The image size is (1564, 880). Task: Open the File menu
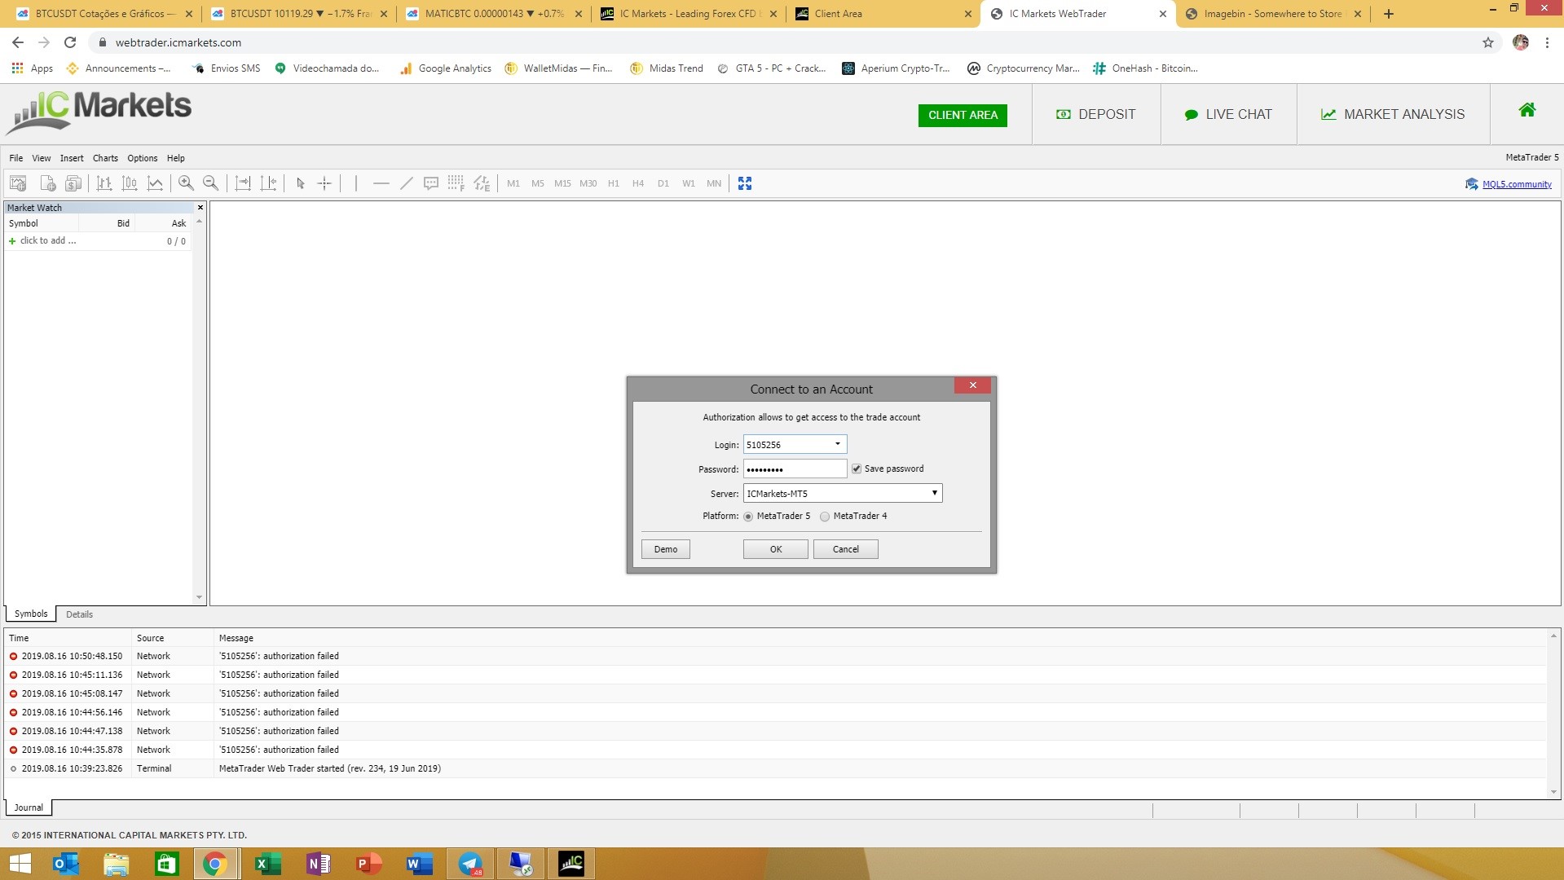click(16, 158)
